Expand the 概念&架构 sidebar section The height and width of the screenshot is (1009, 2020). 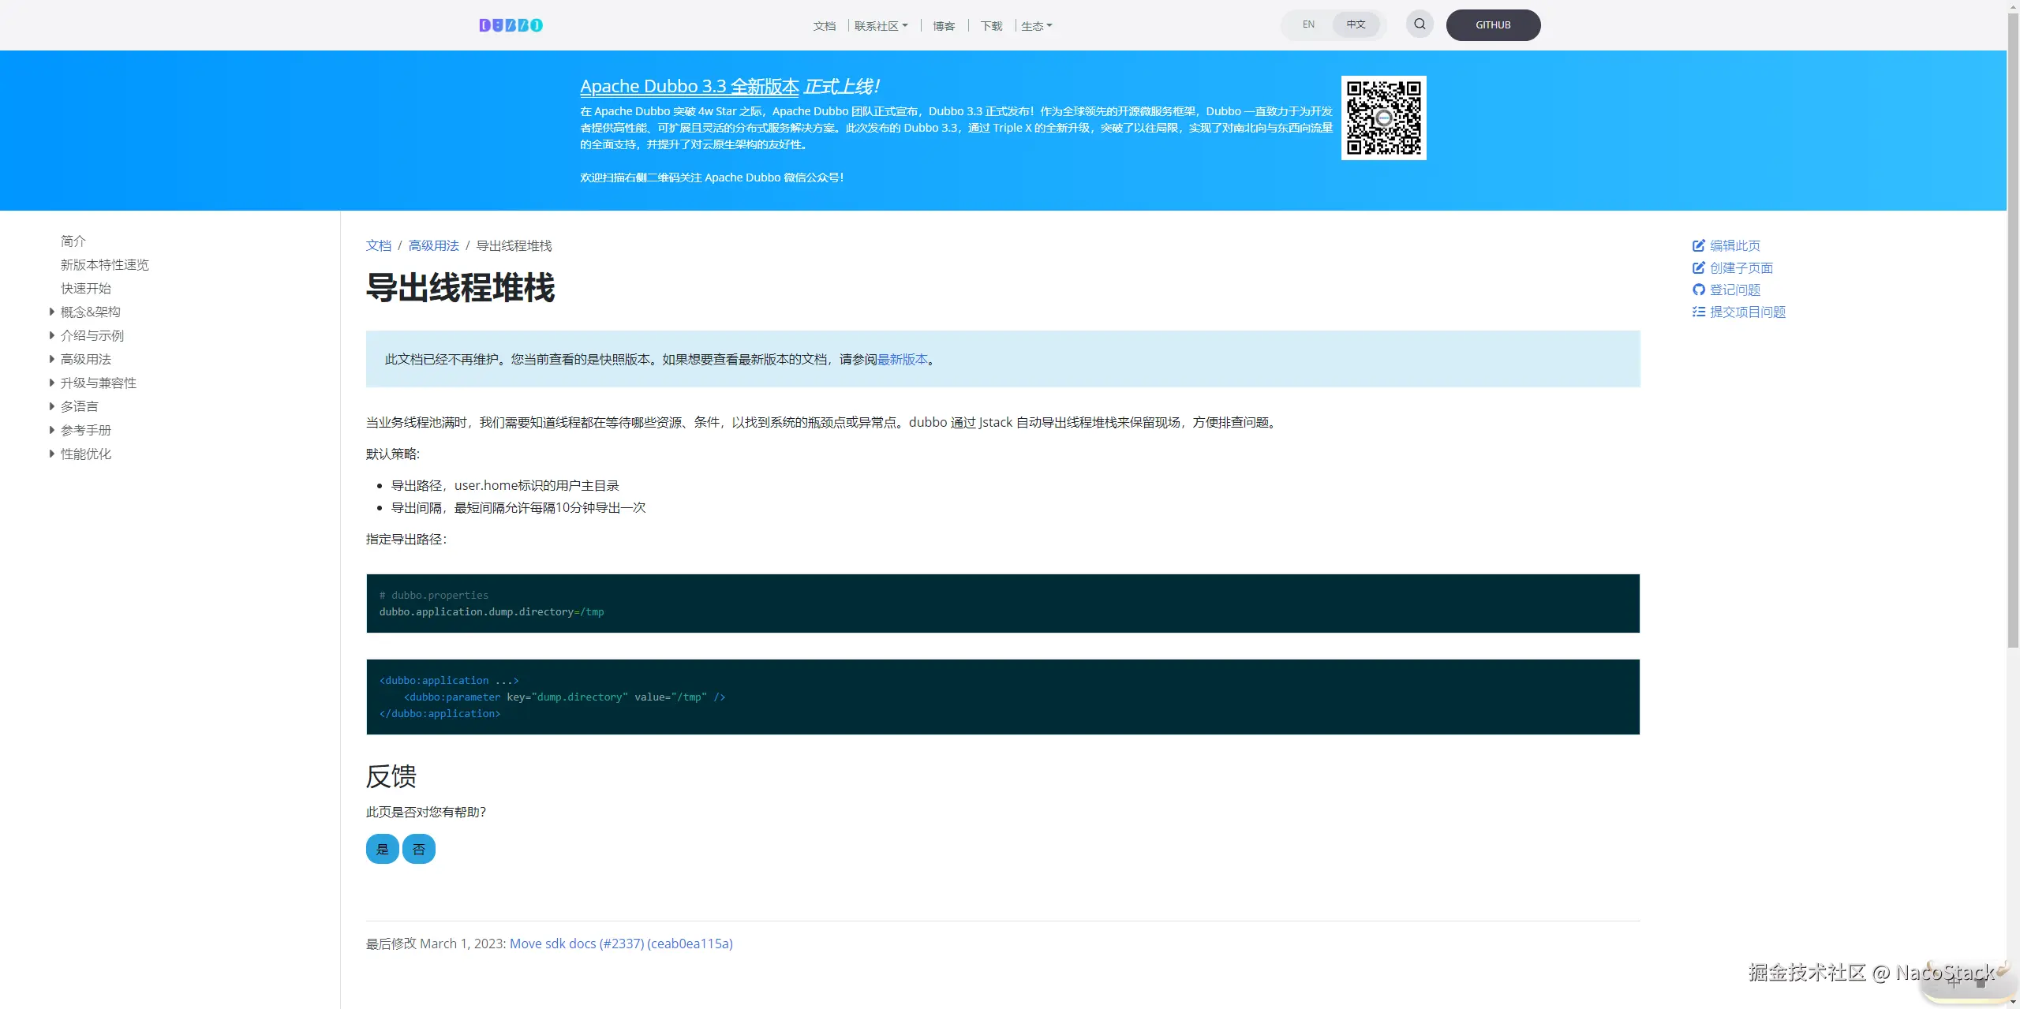click(52, 312)
